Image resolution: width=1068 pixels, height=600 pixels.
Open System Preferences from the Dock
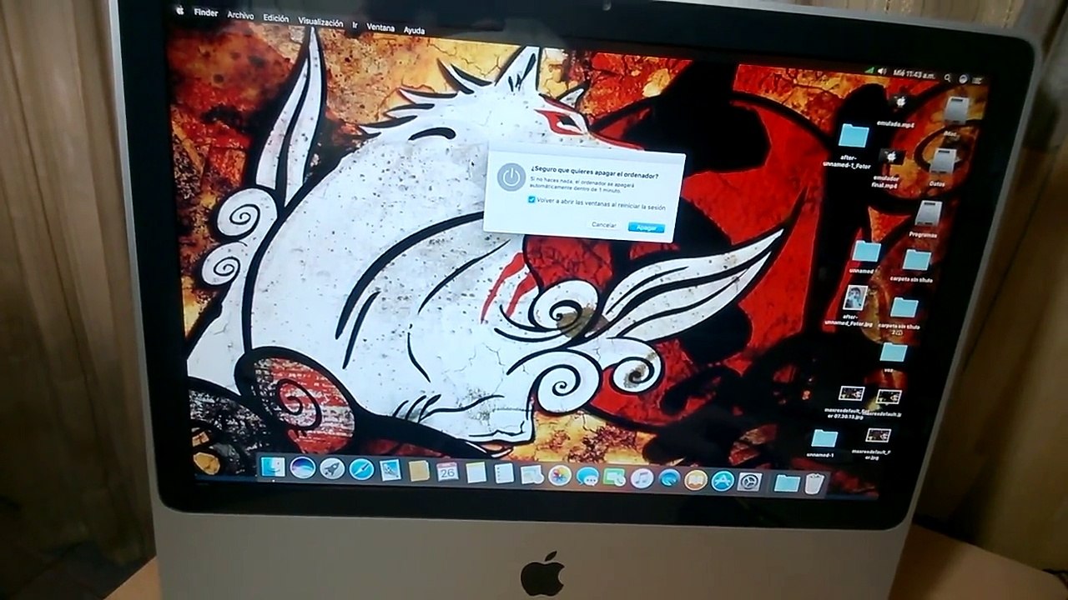pyautogui.click(x=749, y=482)
